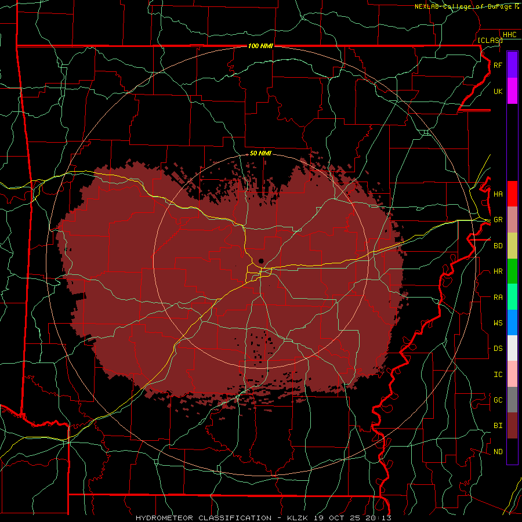
Task: Click the DS legend label text
Action: pos(498,349)
